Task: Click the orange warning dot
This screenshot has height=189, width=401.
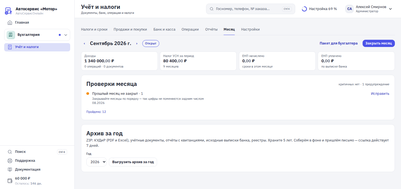Action: [x=88, y=94]
